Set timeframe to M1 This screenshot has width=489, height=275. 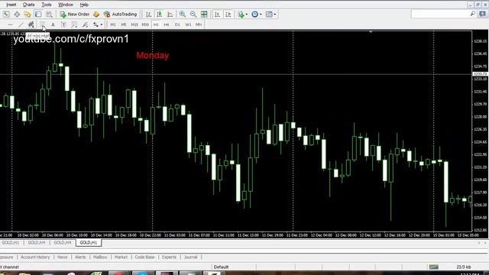tap(113, 24)
